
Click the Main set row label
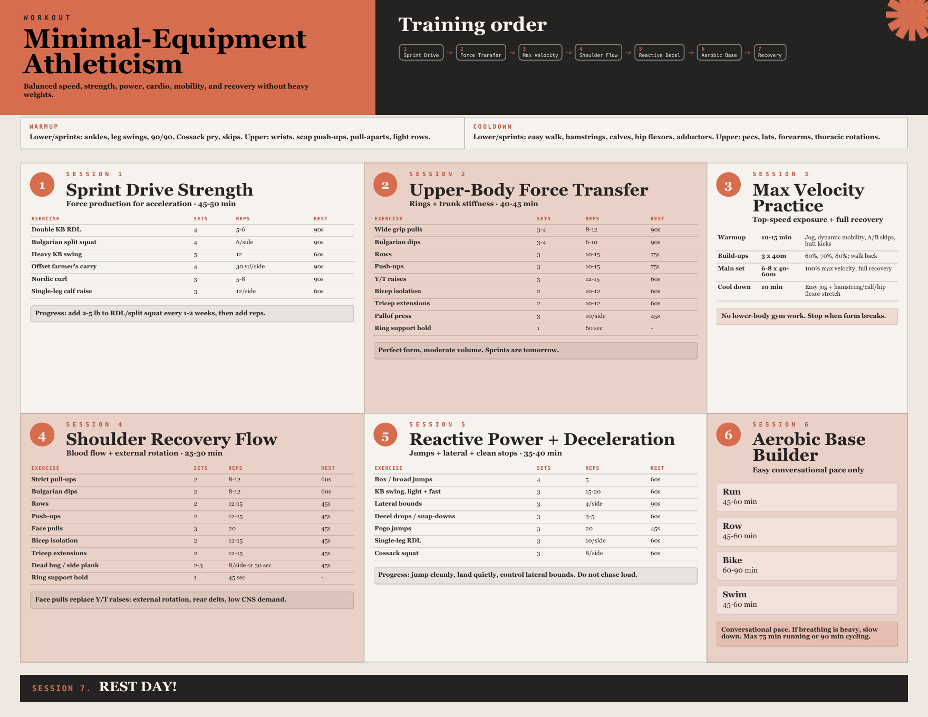(x=731, y=268)
